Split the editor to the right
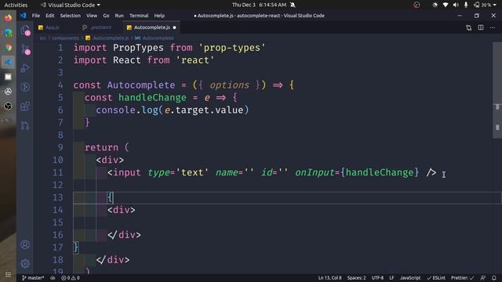502x282 pixels. pos(481,27)
